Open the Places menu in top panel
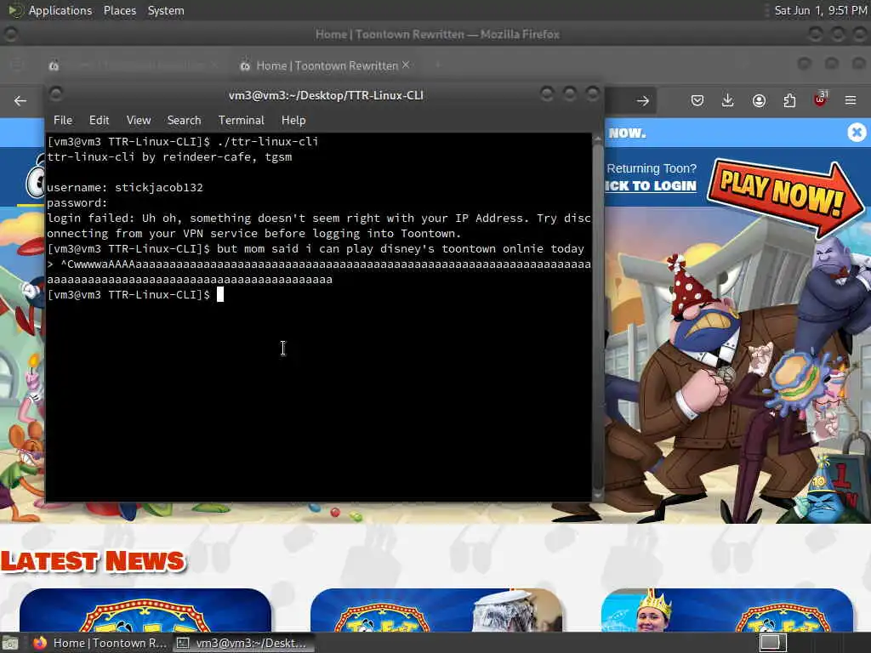871x653 pixels. (x=119, y=10)
